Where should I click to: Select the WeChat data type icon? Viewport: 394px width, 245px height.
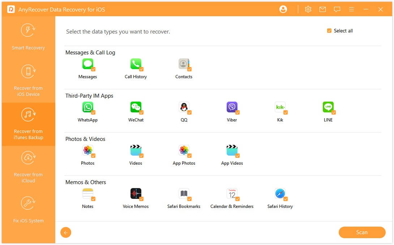(136, 108)
